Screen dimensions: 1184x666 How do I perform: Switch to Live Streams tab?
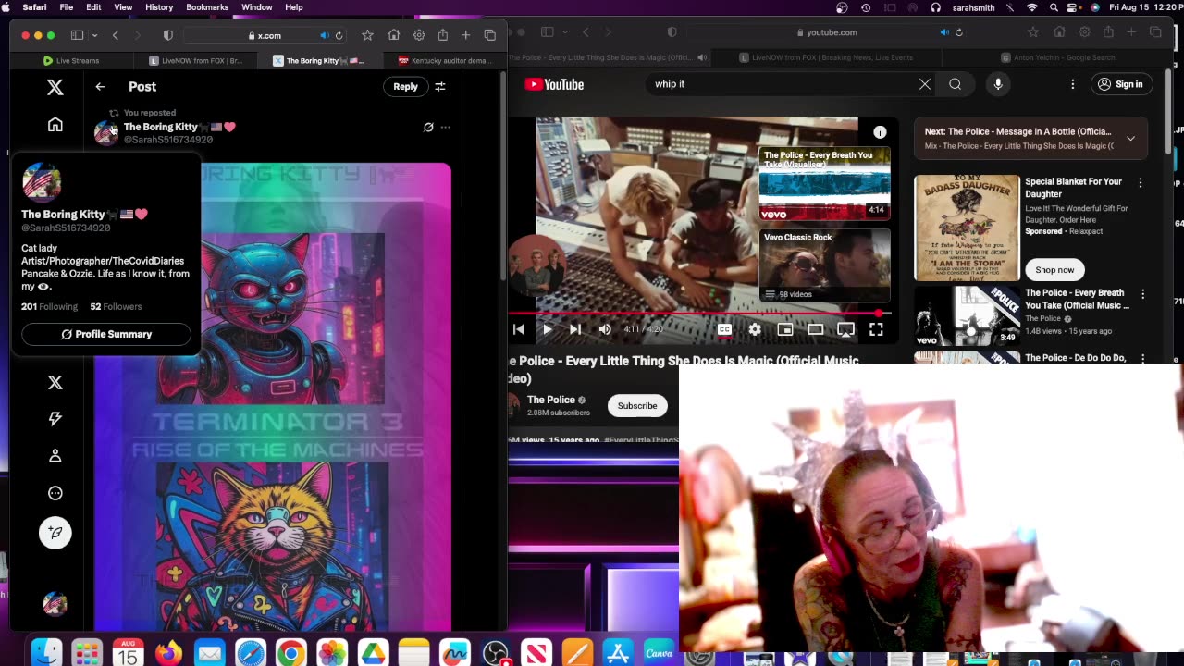72,61
